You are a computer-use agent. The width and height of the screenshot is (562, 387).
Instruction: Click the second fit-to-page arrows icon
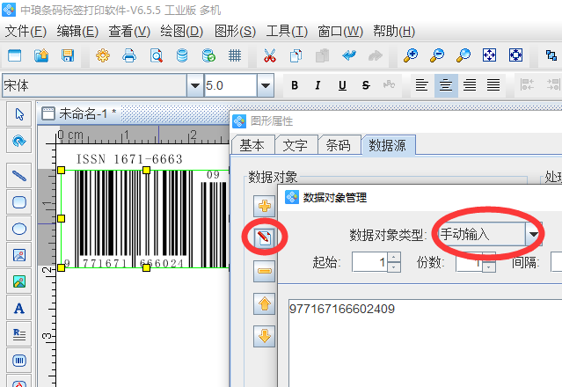click(x=515, y=55)
